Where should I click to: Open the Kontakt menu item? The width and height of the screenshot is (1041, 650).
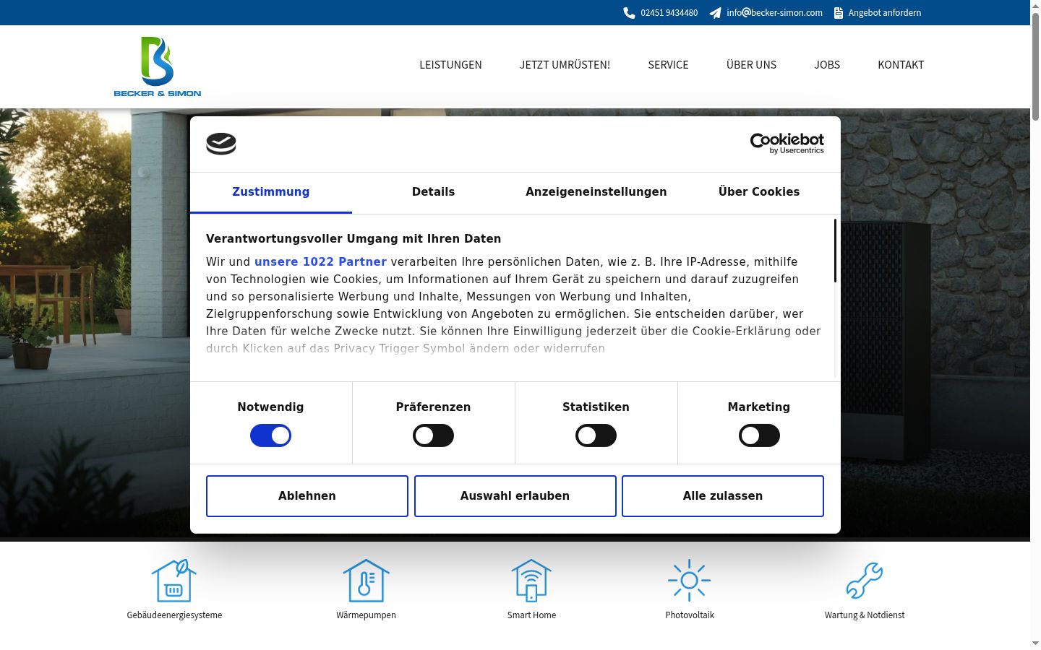pyautogui.click(x=901, y=65)
